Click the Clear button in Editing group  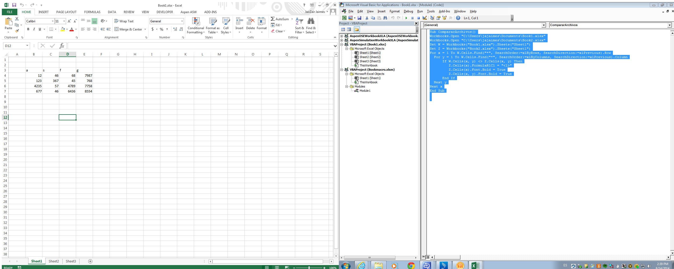278,31
